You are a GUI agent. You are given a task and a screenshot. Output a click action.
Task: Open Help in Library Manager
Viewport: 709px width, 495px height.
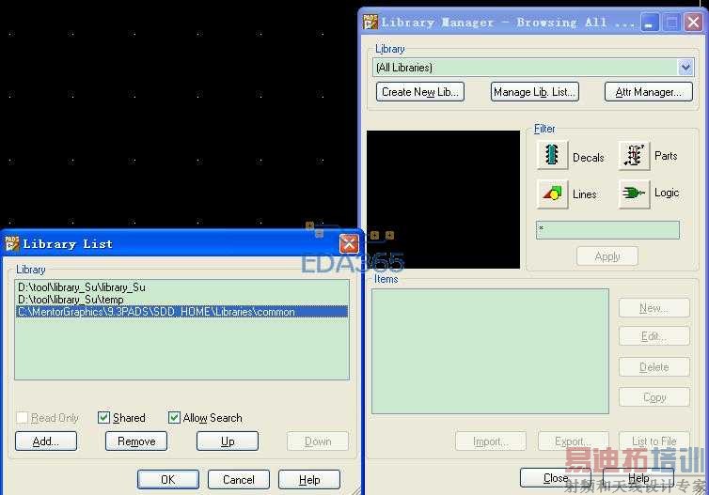[638, 477]
